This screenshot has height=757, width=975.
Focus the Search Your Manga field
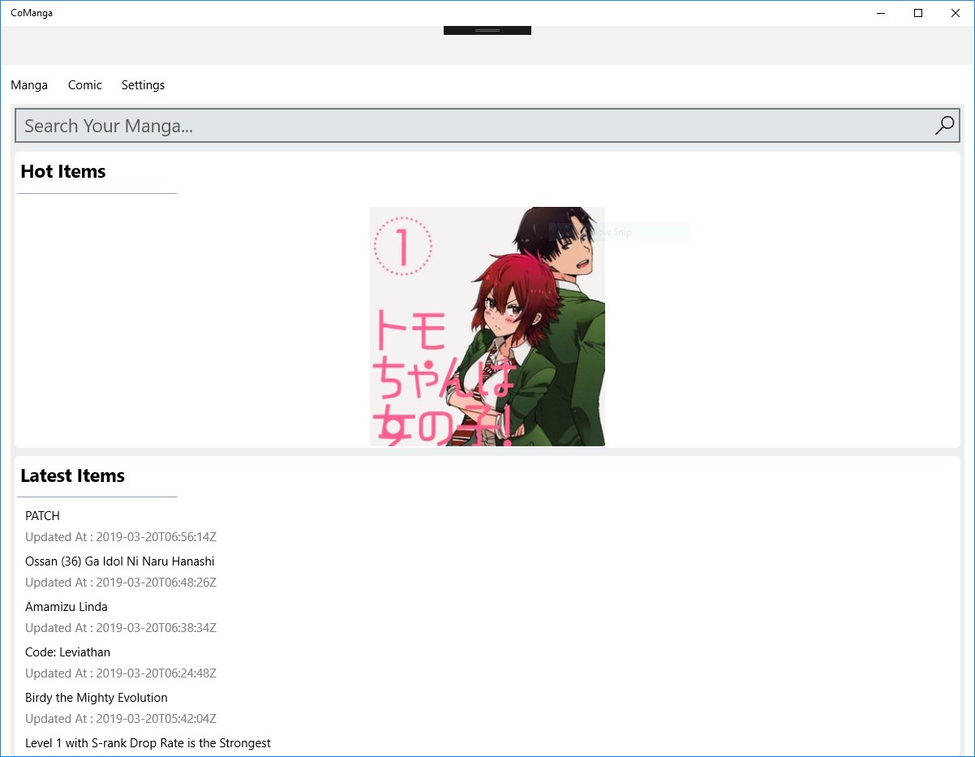(487, 126)
